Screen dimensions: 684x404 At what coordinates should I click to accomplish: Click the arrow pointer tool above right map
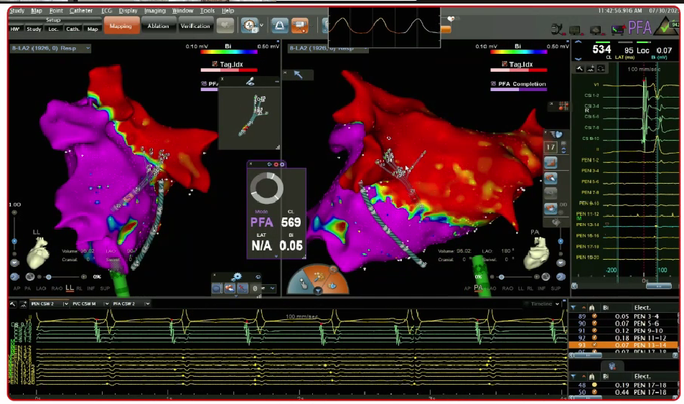pos(298,74)
